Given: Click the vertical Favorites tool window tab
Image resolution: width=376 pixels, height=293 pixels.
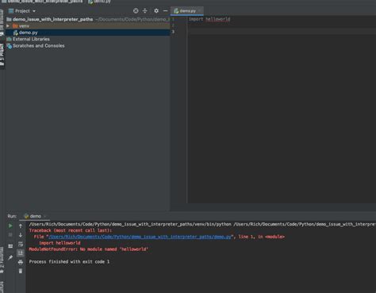Looking at the screenshot, I should pyautogui.click(x=2, y=260).
